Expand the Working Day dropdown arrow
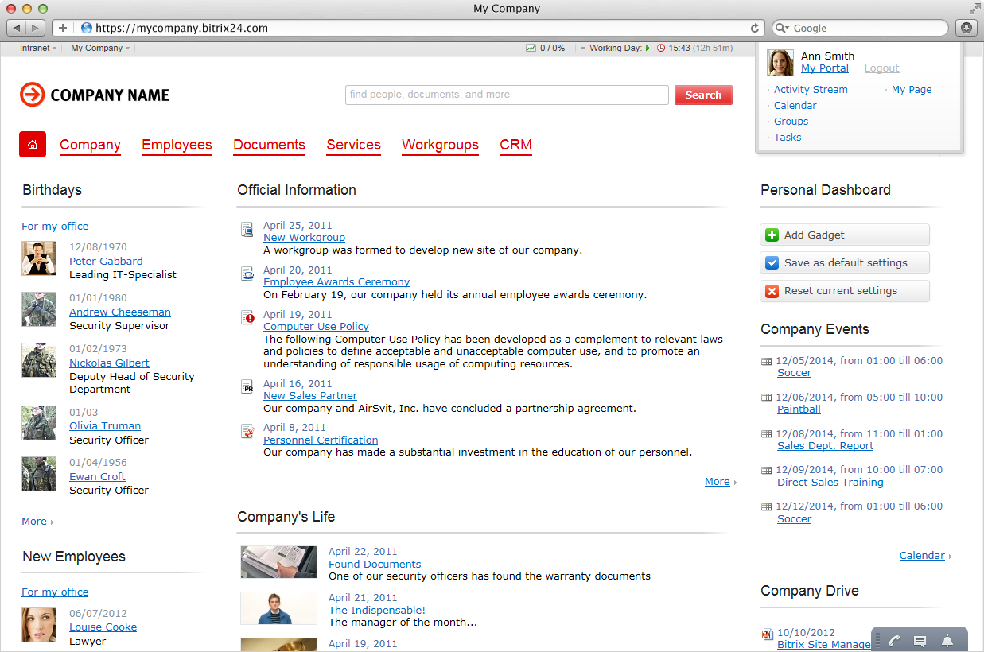The height and width of the screenshot is (652, 984). tap(582, 49)
